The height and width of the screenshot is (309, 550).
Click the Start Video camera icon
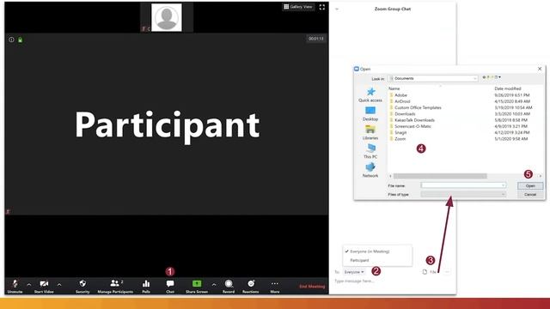pyautogui.click(x=44, y=283)
